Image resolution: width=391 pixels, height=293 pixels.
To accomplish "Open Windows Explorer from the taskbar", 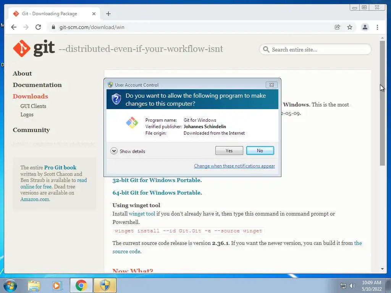I will (34, 285).
